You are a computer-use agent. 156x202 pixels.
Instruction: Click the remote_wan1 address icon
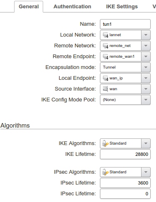(105, 57)
